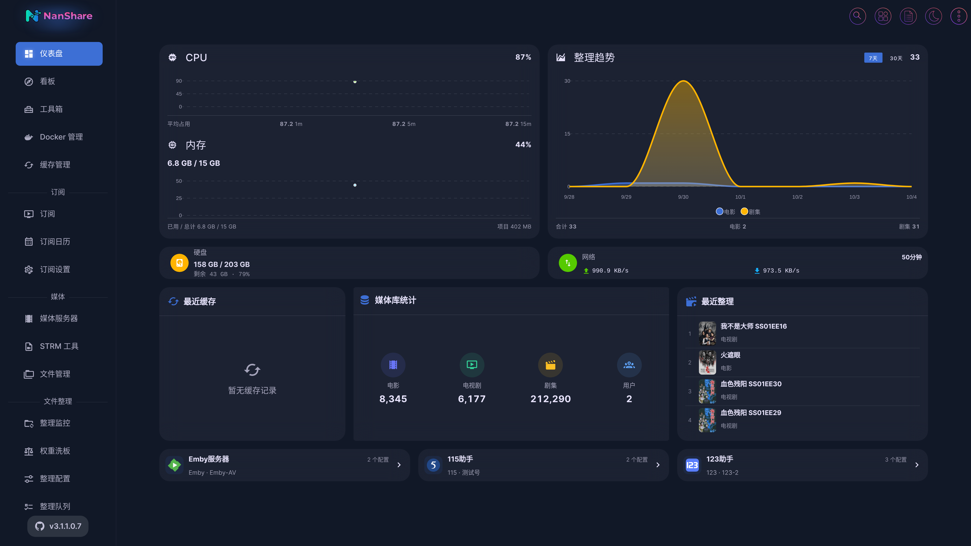
Task: Click the 电视剧 icon in stats
Action: point(472,365)
